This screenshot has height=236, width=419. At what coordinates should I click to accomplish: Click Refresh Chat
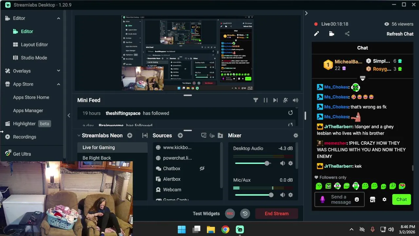(x=400, y=34)
